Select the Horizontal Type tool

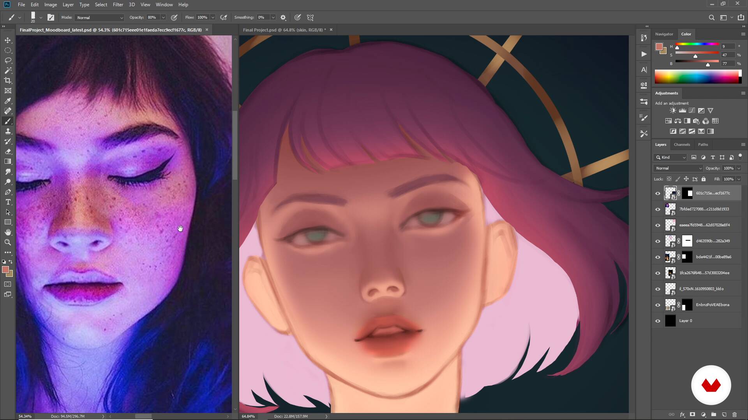pyautogui.click(x=8, y=202)
